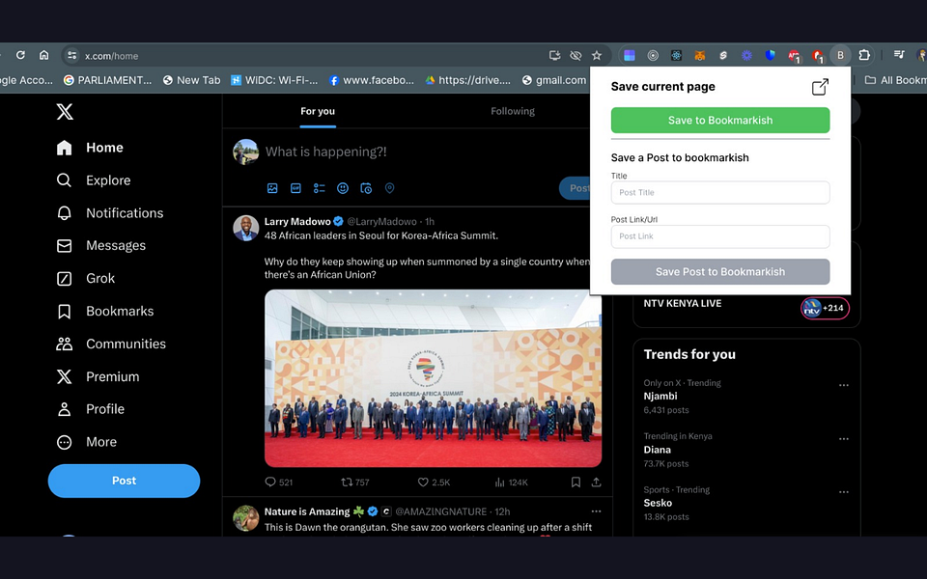The width and height of the screenshot is (927, 579).
Task: Repost Larry Madowo's post (757)
Action: point(354,482)
